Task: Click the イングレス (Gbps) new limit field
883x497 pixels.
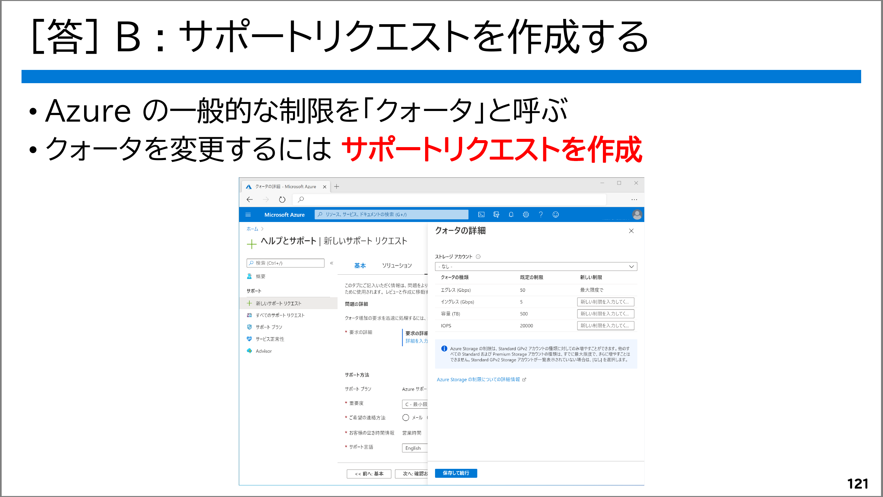Action: click(x=605, y=302)
